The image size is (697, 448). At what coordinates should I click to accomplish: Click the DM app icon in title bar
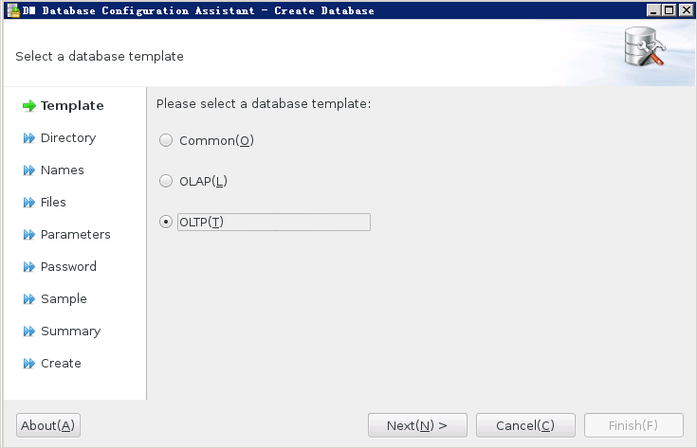pos(14,10)
